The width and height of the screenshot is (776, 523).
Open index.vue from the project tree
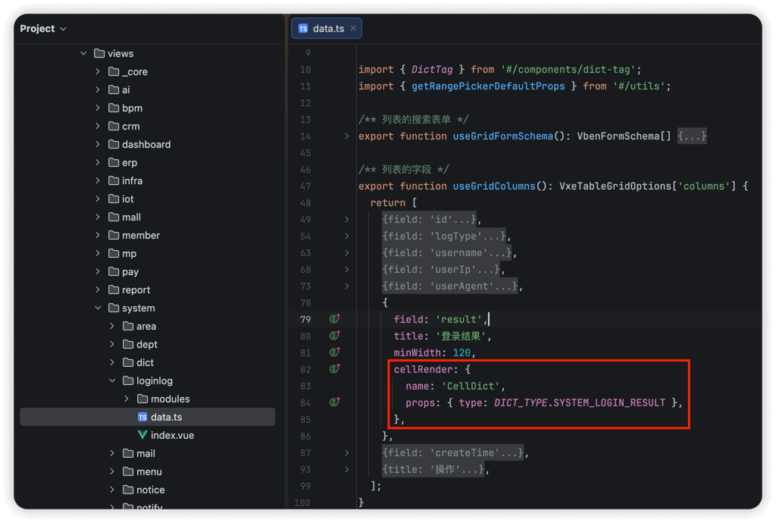point(172,435)
